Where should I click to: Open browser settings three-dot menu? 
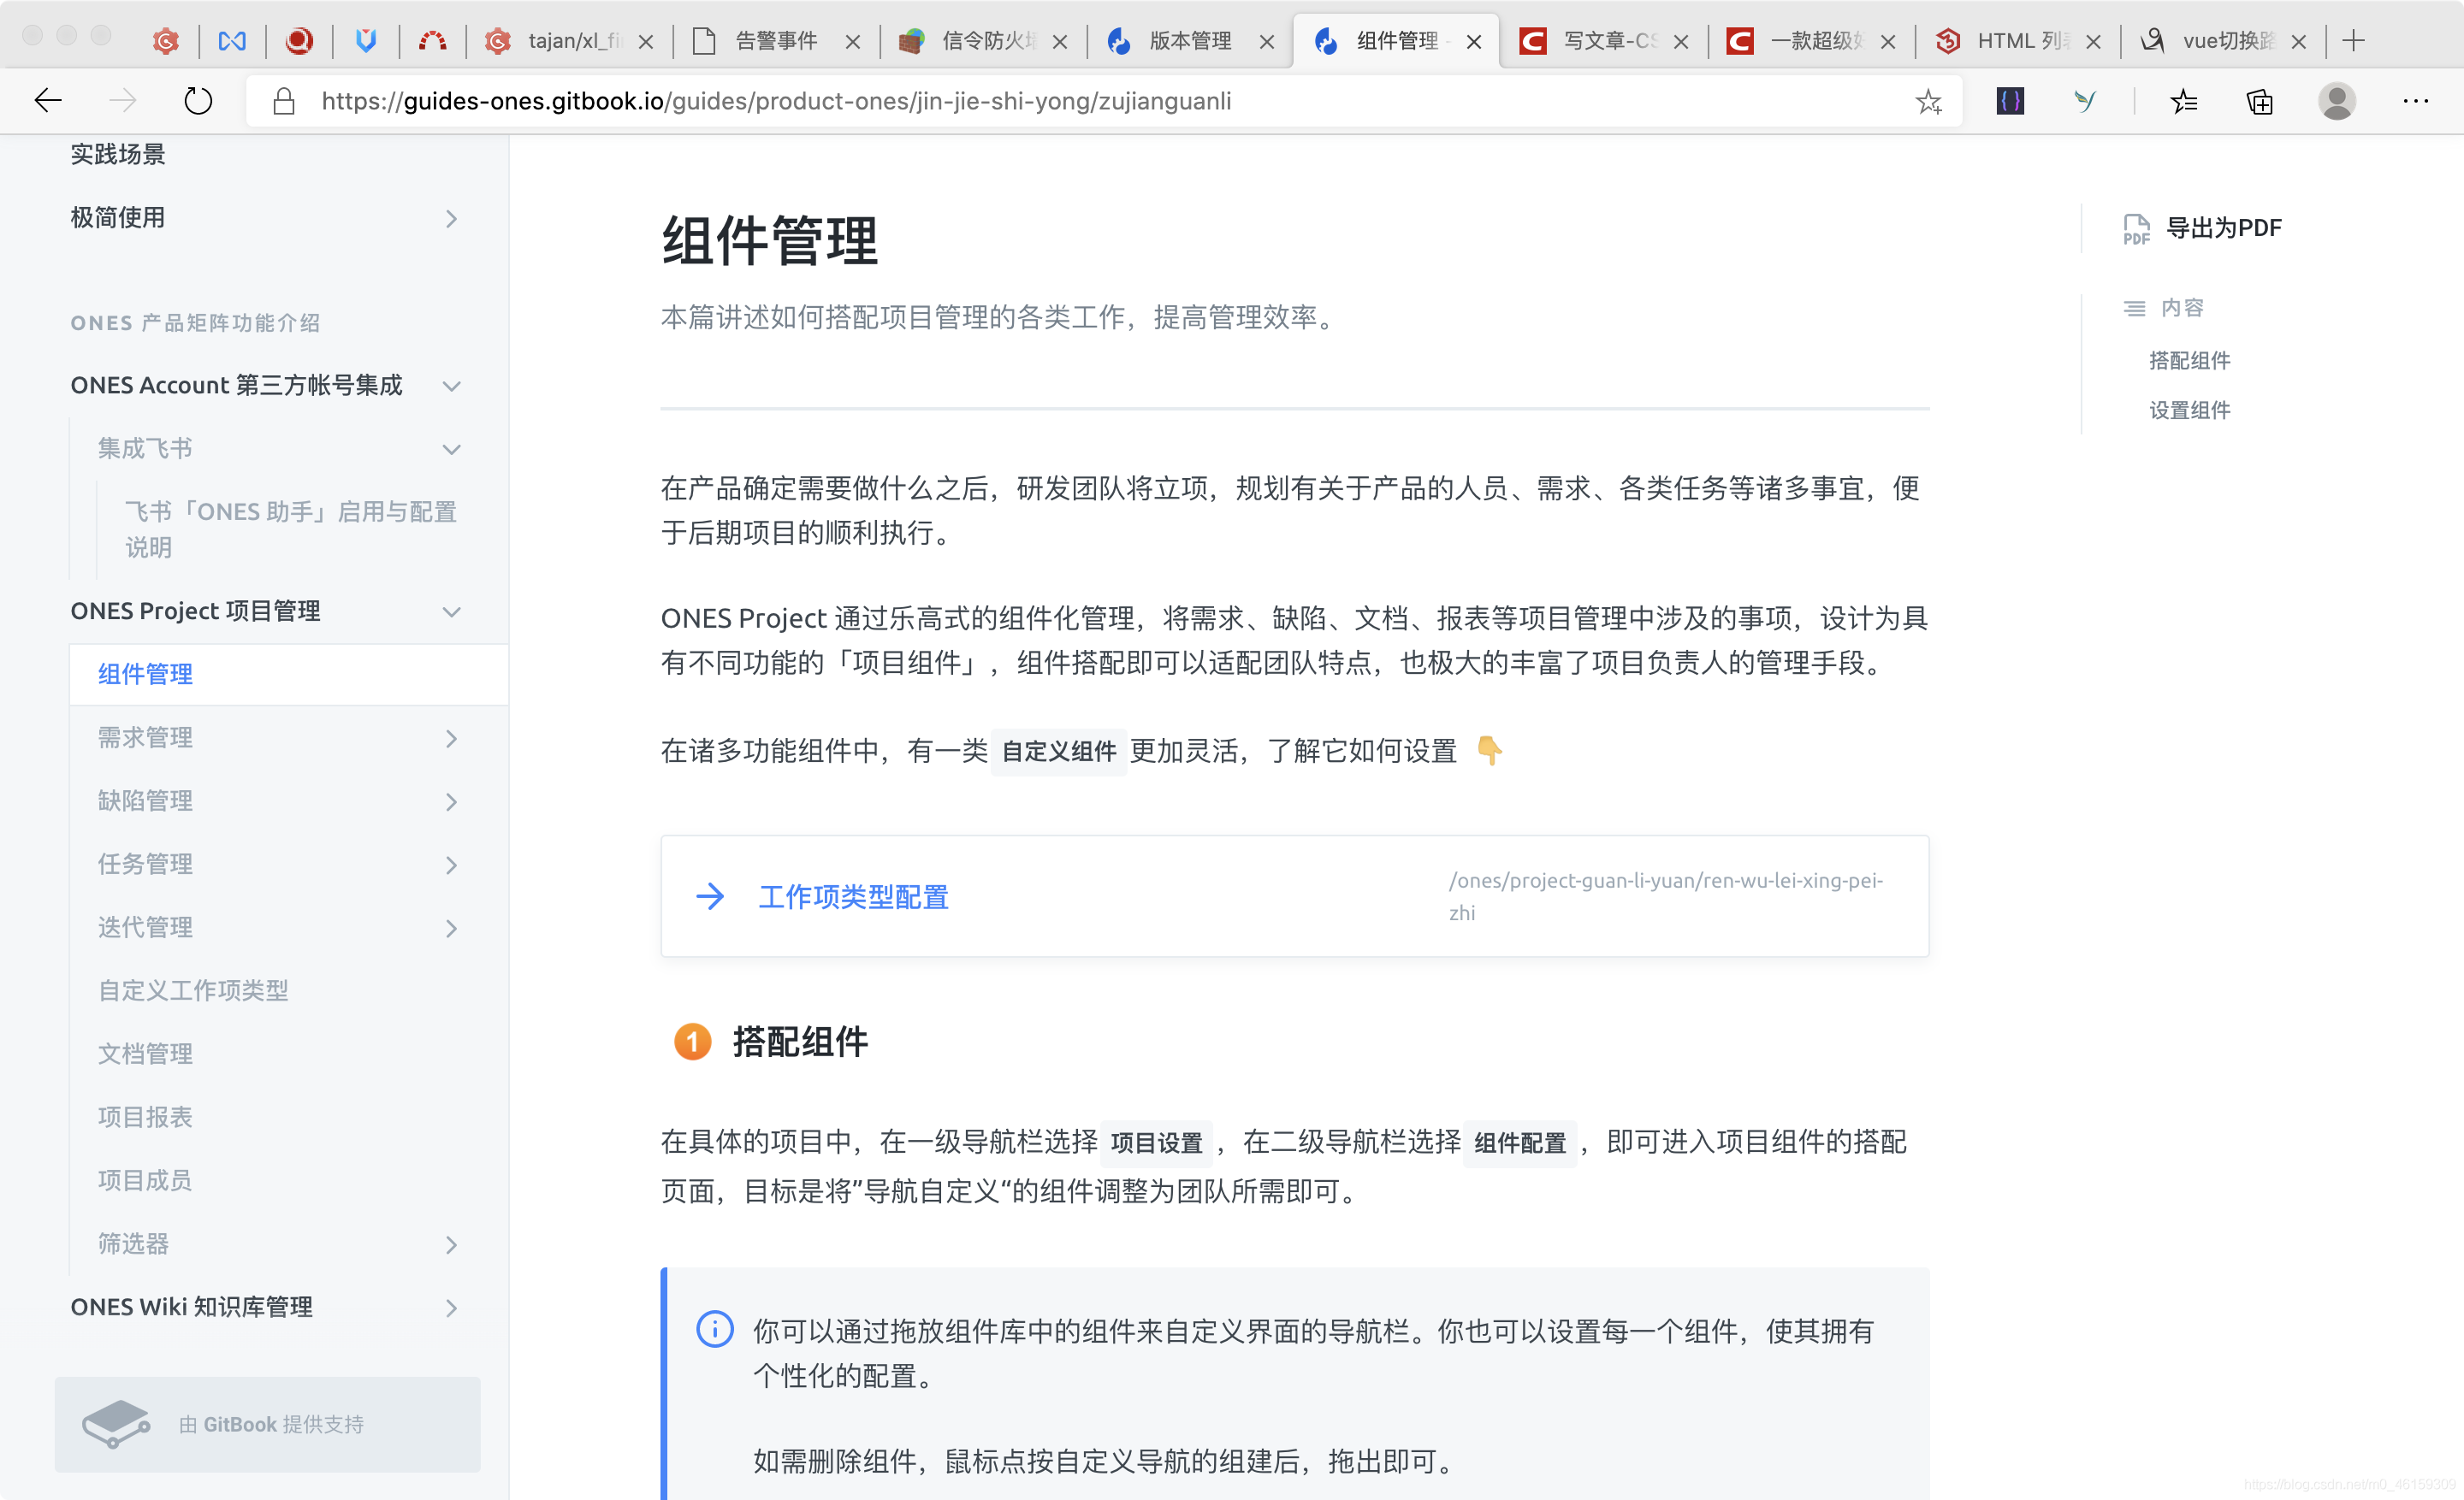click(2416, 101)
